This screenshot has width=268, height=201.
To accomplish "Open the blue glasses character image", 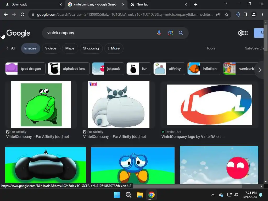I will click(133, 165).
